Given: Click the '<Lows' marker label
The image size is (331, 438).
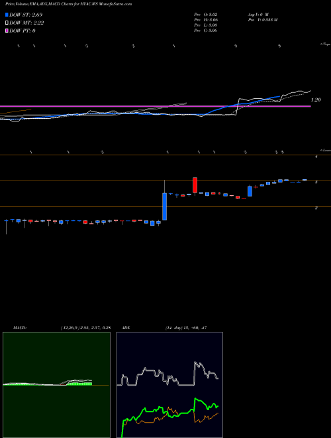Looking at the screenshot, I should (x=326, y=150).
